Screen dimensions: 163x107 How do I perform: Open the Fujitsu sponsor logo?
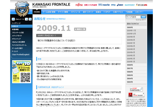click(x=79, y=5)
